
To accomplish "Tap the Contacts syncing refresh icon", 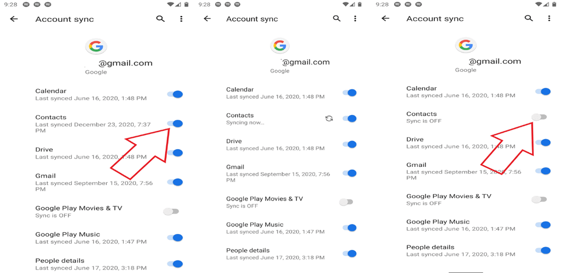I will coord(329,119).
